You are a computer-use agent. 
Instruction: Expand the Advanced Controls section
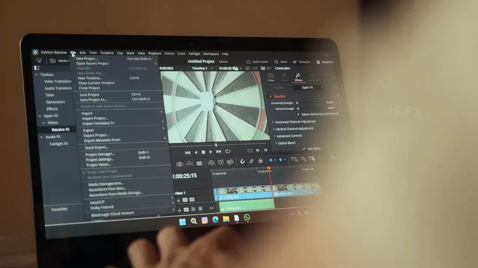[275, 136]
